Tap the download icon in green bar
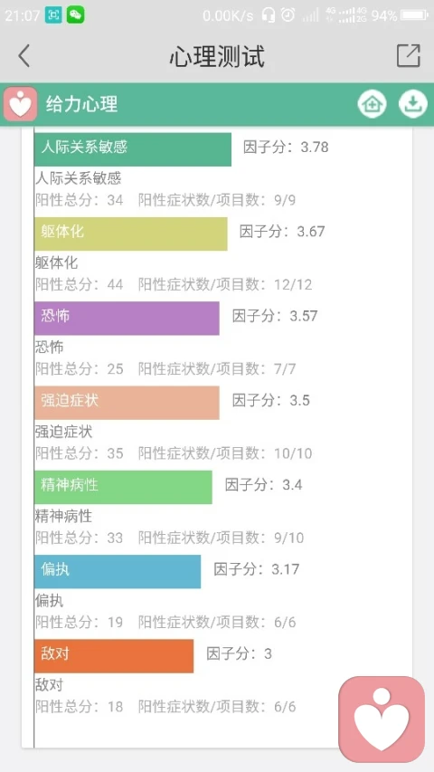This screenshot has height=772, width=434. (412, 104)
